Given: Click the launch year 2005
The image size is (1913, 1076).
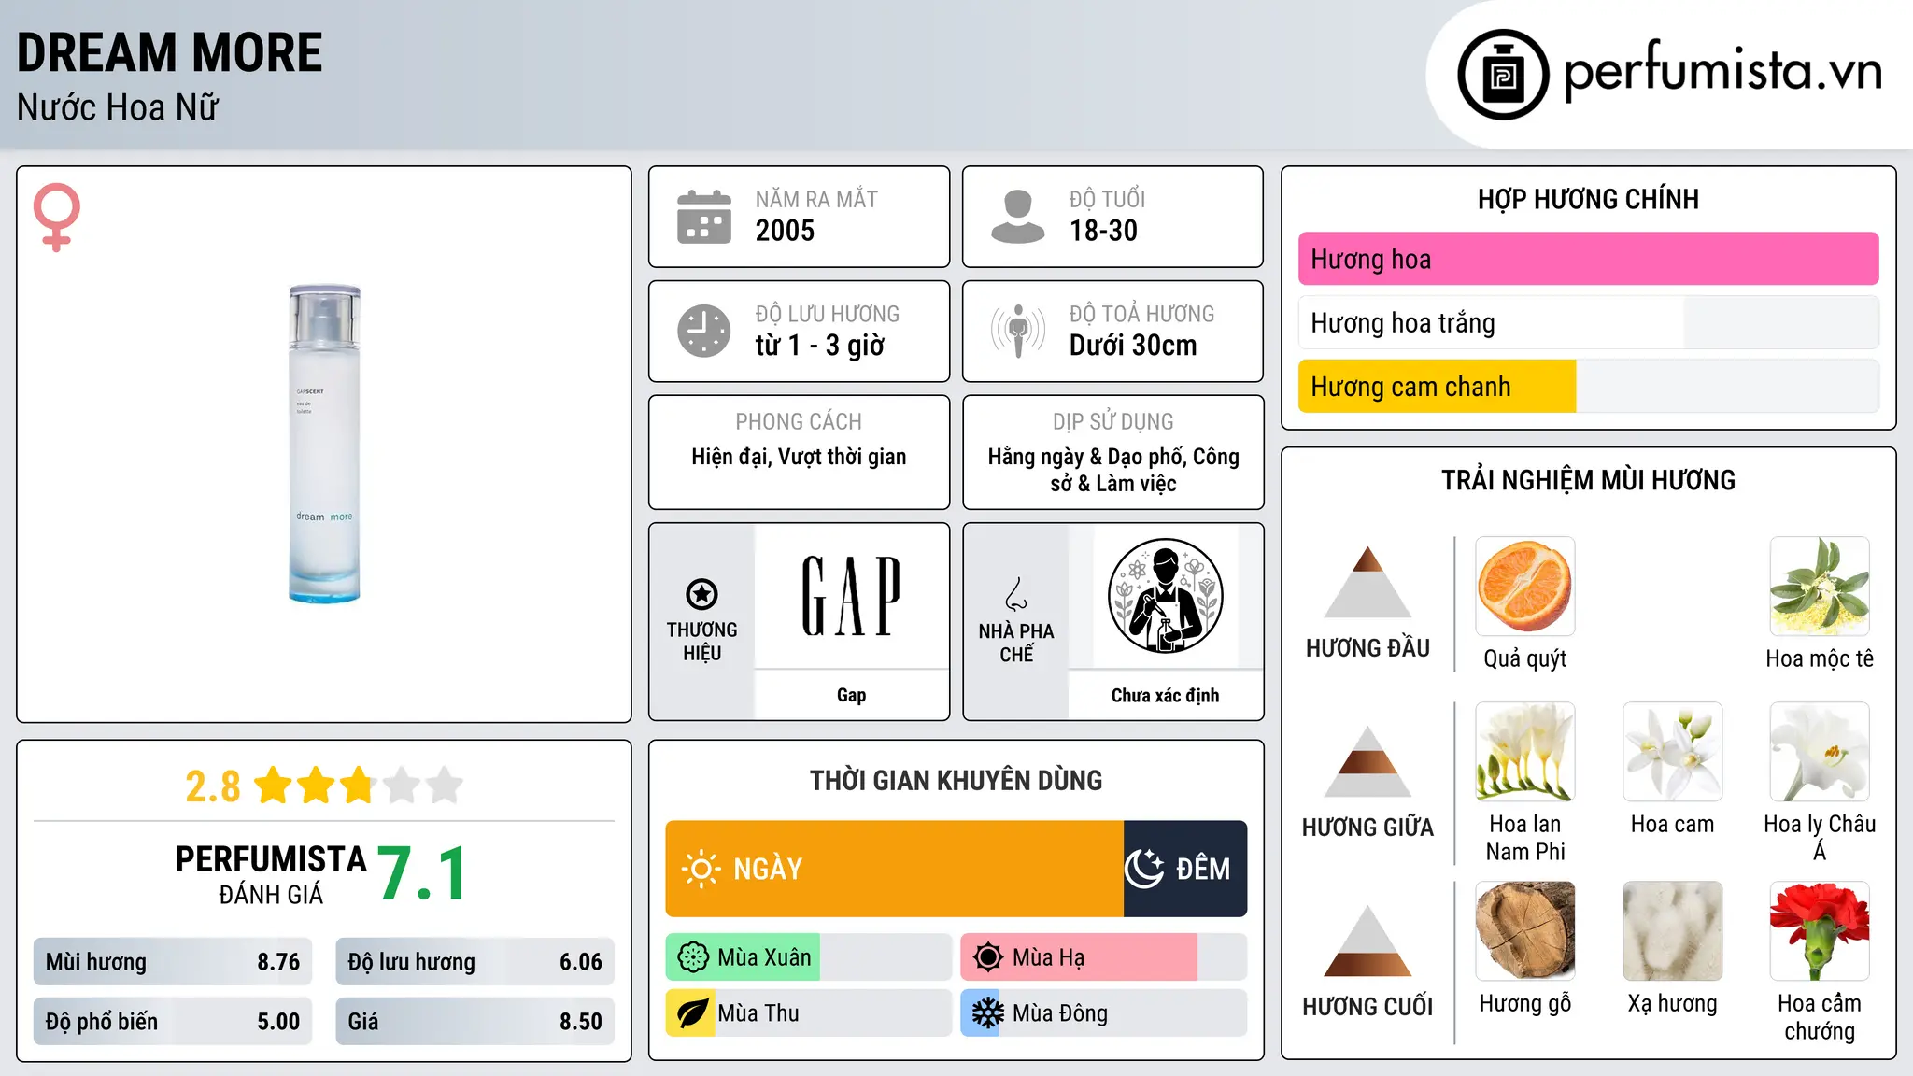Looking at the screenshot, I should pyautogui.click(x=785, y=231).
